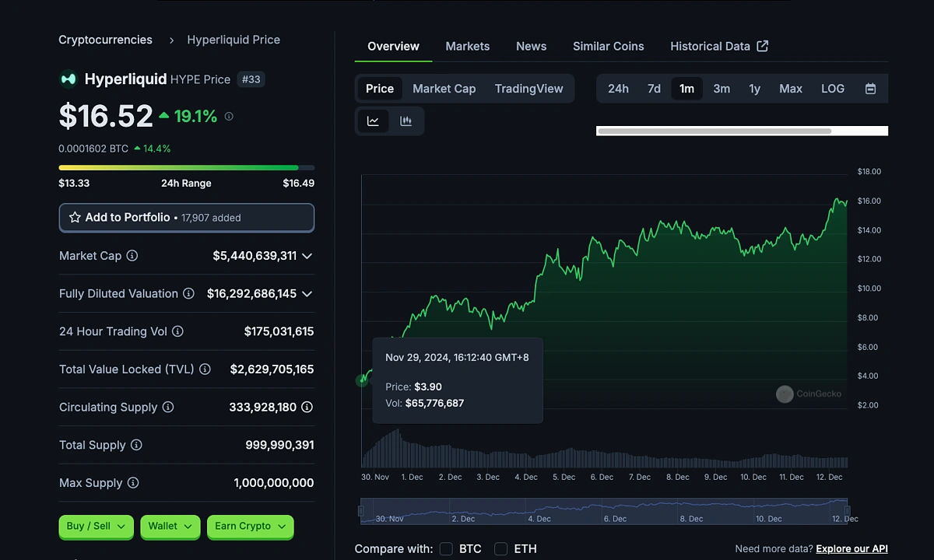Select the 1m time range

coord(686,89)
